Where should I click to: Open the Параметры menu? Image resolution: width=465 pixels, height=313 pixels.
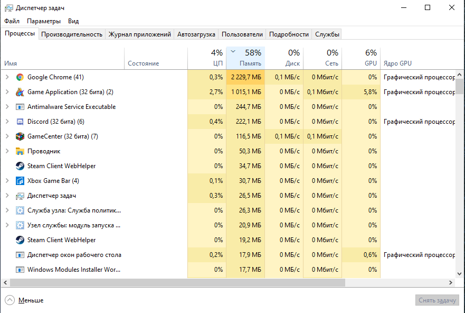pyautogui.click(x=44, y=21)
